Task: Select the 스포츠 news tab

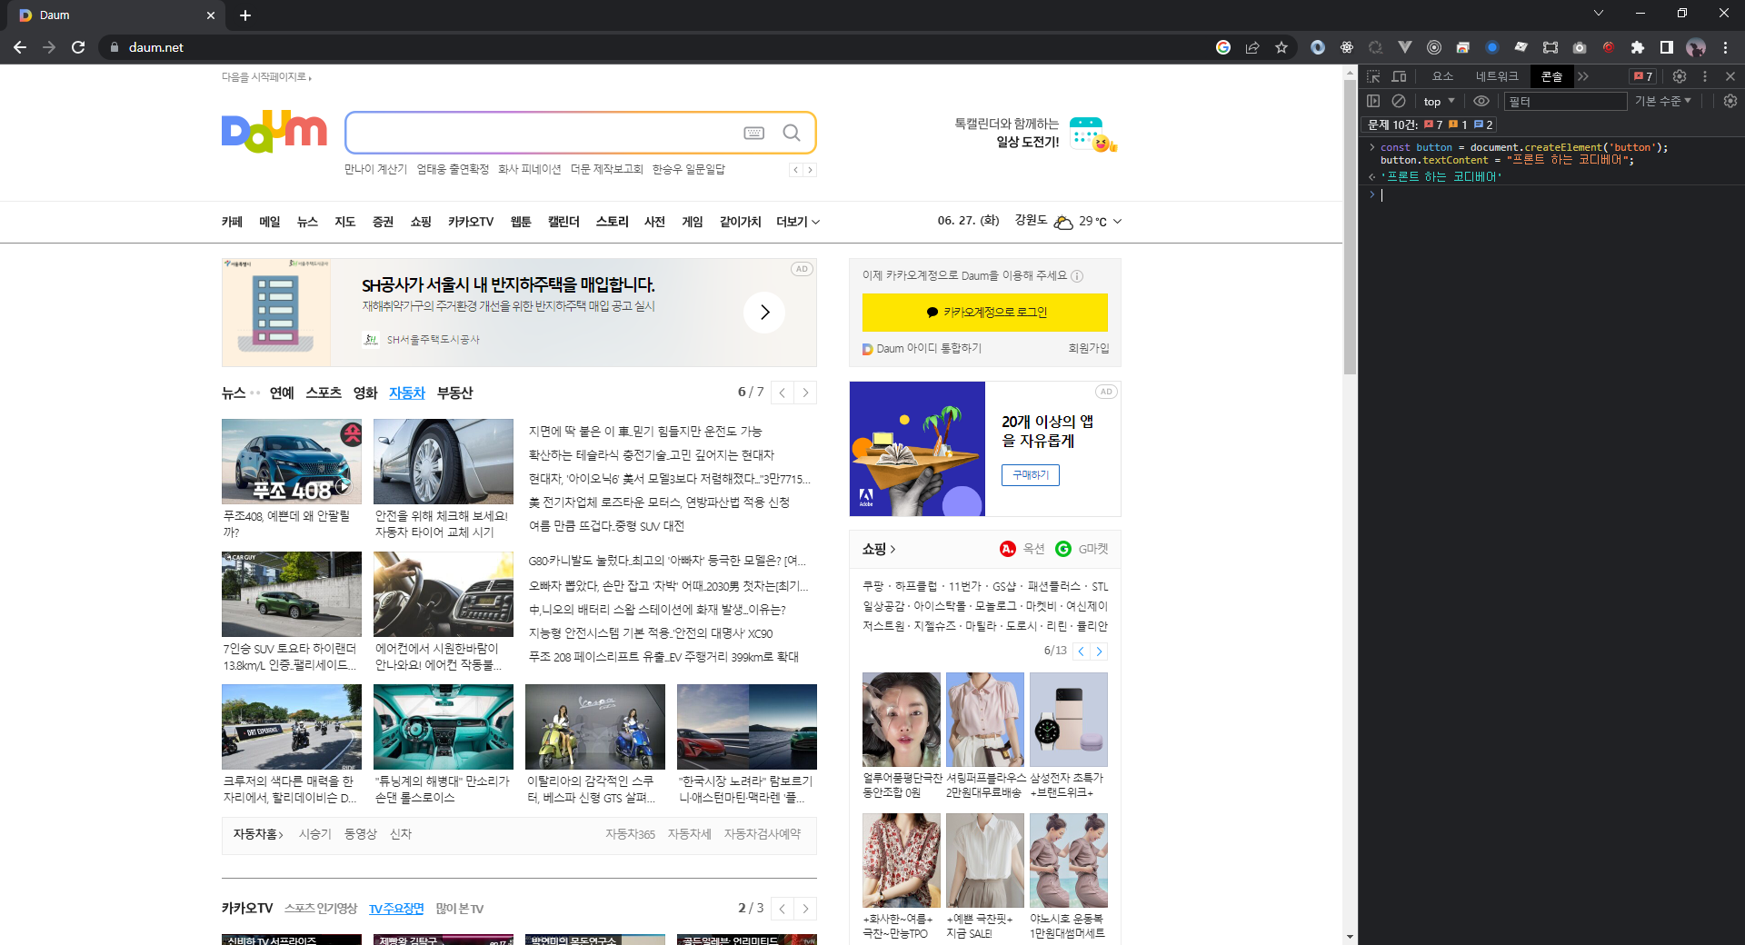Action: pyautogui.click(x=324, y=393)
